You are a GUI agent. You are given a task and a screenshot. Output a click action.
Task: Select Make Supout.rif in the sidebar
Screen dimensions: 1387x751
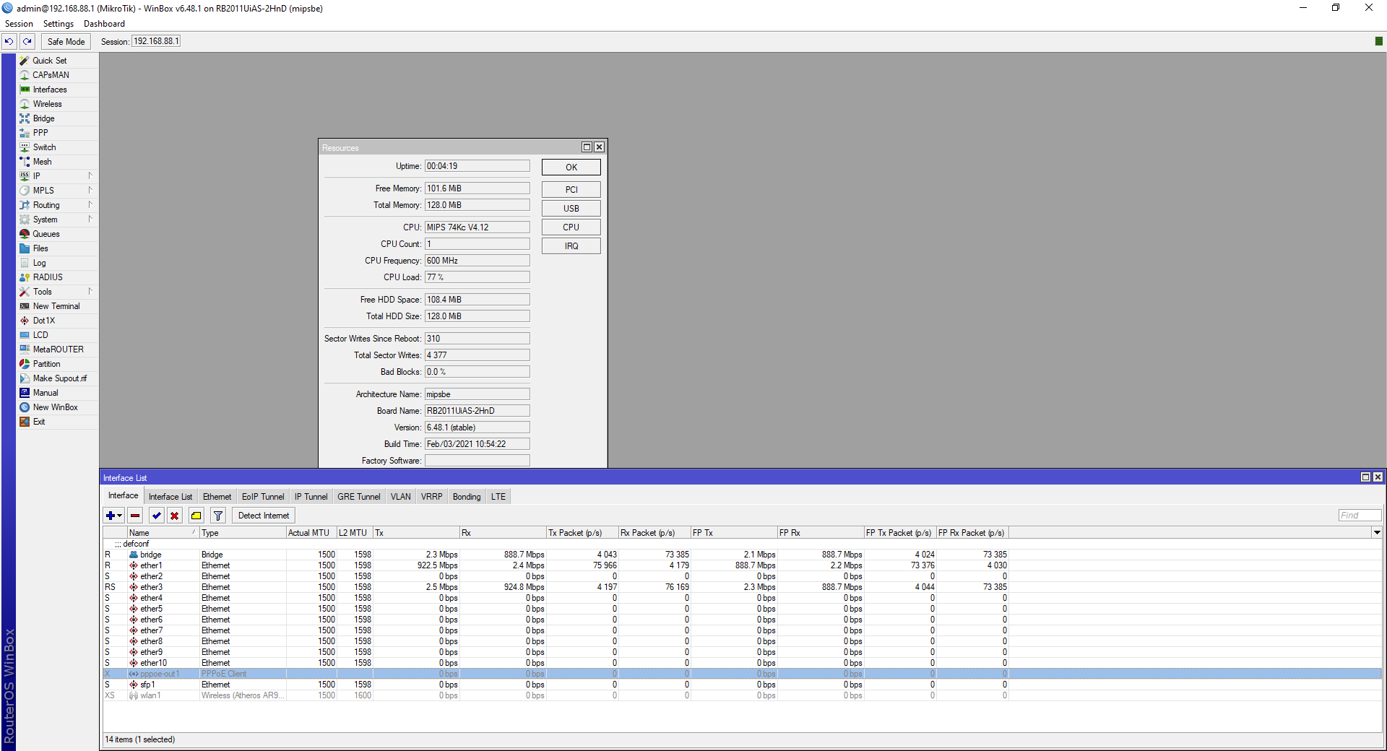click(58, 378)
